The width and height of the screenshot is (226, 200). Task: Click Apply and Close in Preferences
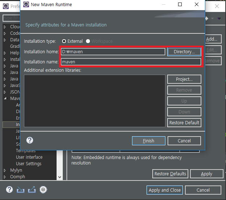[165, 190]
